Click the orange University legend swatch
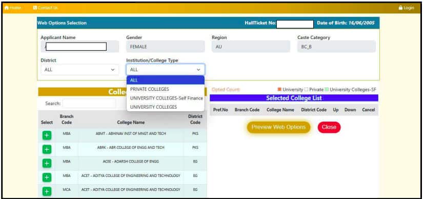 [x=279, y=89]
